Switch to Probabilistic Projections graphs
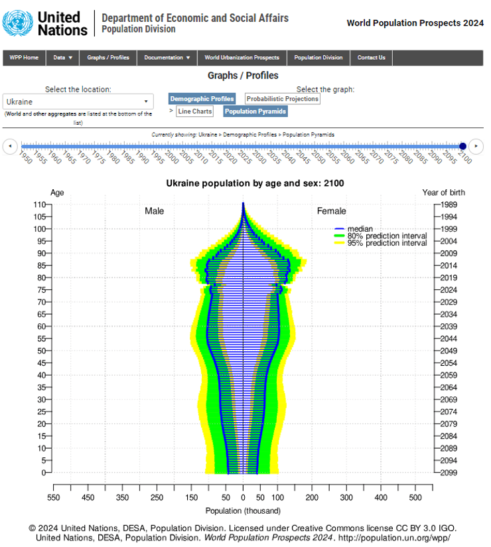491x547 pixels. [x=283, y=99]
